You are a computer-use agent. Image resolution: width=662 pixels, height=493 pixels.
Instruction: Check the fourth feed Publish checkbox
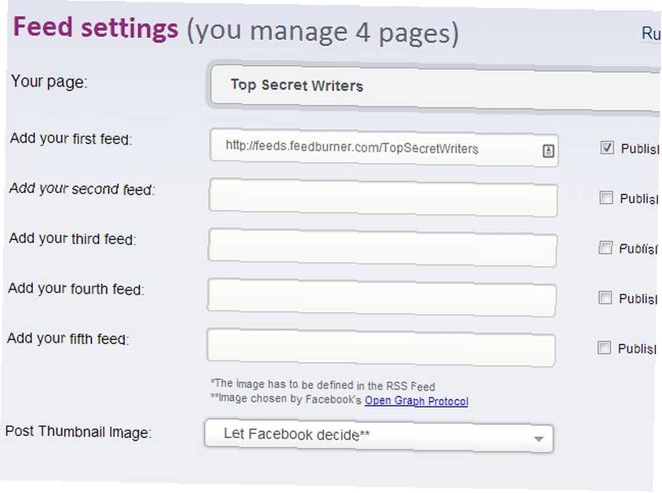[x=604, y=298]
